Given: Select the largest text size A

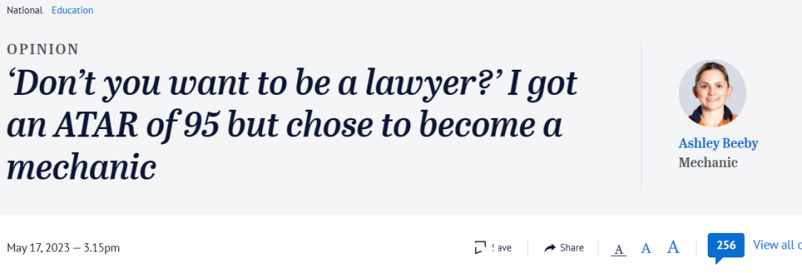Looking at the screenshot, I should 673,248.
